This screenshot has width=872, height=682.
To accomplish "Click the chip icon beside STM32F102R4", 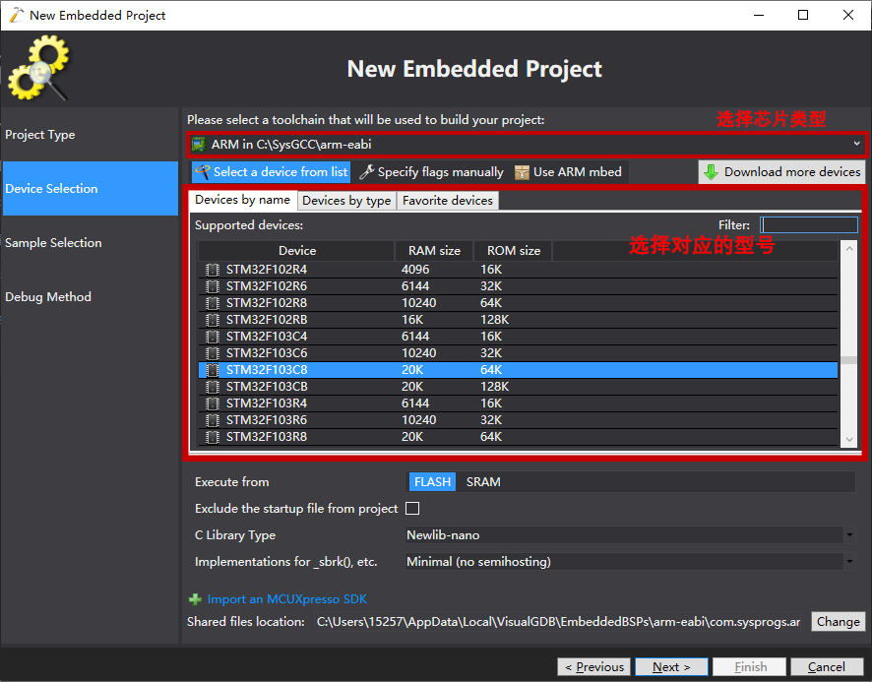I will [212, 270].
